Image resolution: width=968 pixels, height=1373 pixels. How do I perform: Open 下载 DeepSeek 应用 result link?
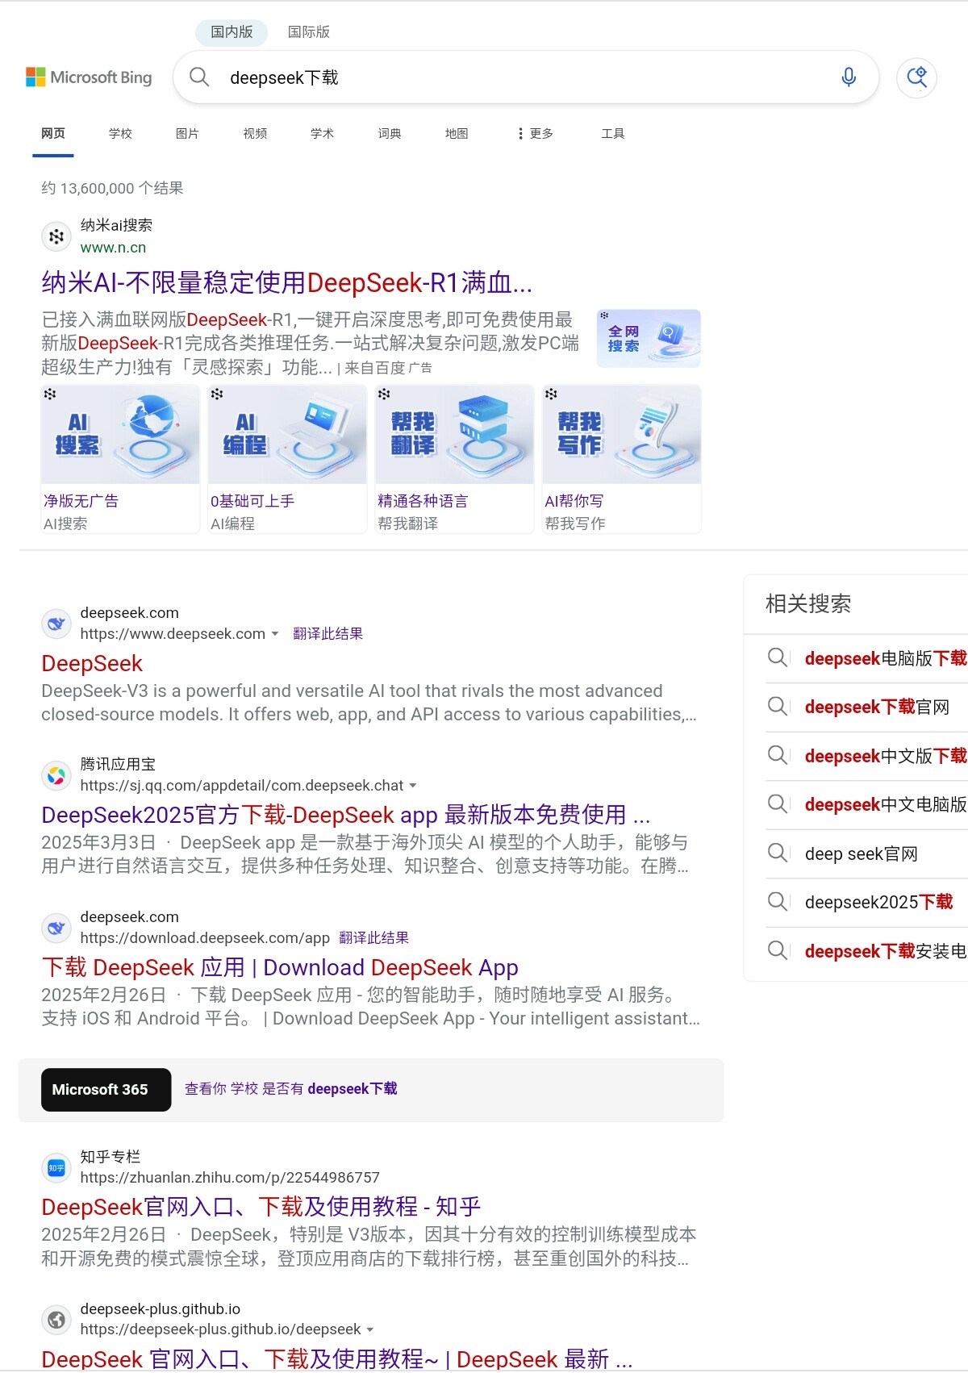point(279,967)
